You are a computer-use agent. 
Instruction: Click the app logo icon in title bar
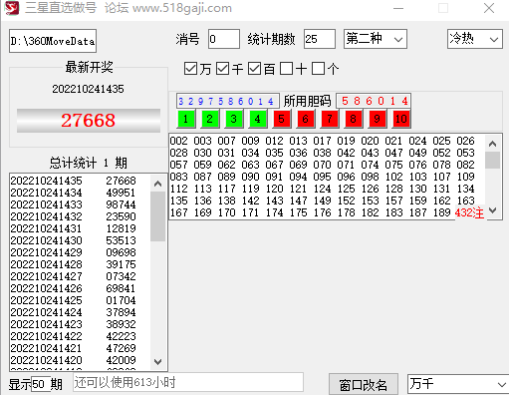12,8
